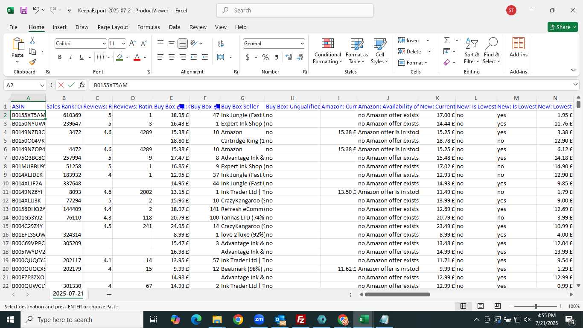This screenshot has width=583, height=328.
Task: Click the Share button
Action: [x=563, y=27]
